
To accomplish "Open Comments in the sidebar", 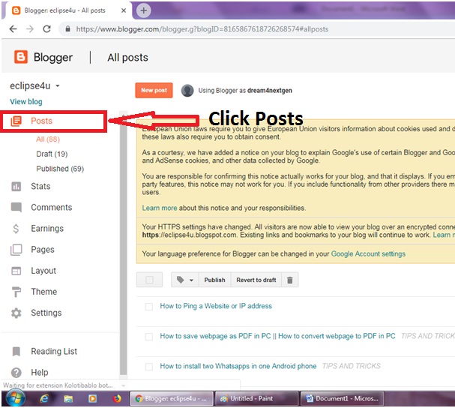I will [52, 207].
